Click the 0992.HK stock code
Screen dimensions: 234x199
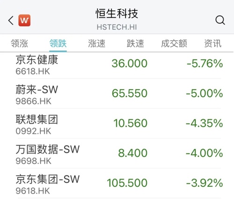point(33,131)
